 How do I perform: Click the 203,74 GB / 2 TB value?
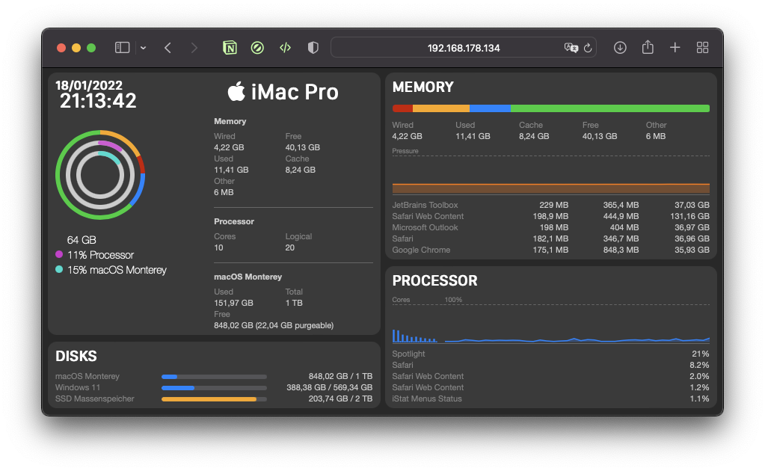[340, 398]
